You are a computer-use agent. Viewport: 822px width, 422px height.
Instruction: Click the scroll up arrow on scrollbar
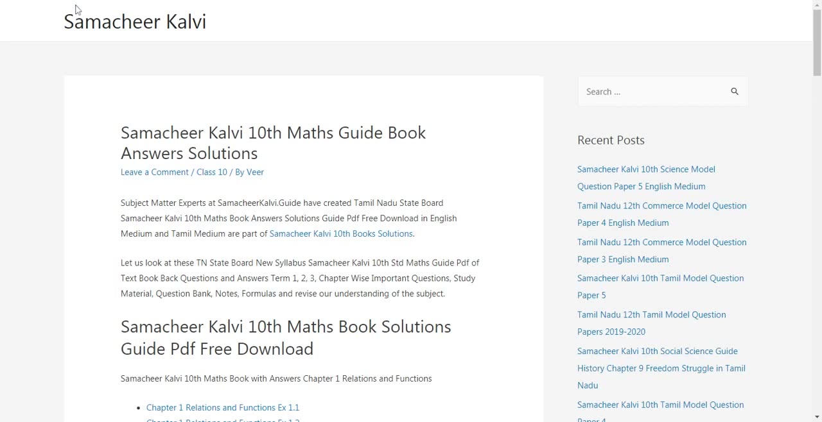pos(817,5)
